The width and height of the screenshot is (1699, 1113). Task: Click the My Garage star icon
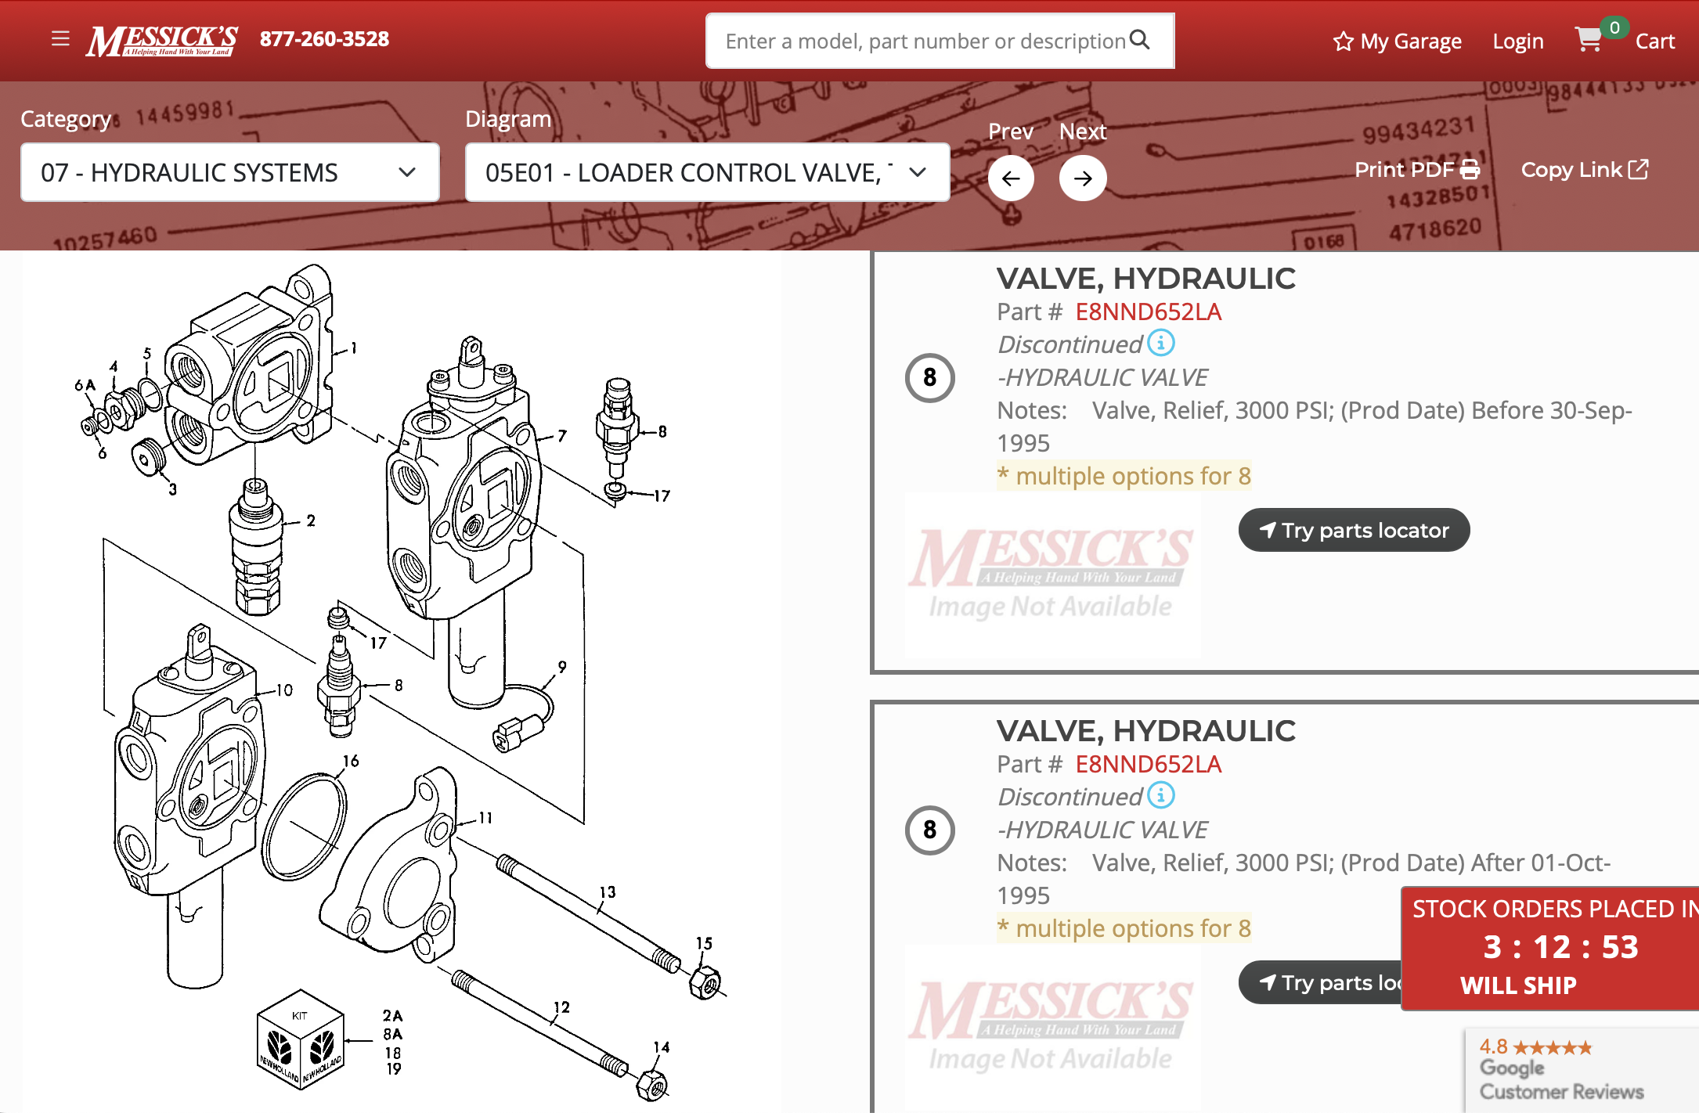(1343, 41)
